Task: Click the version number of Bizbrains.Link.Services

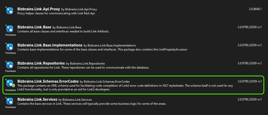Action: coord(249,99)
